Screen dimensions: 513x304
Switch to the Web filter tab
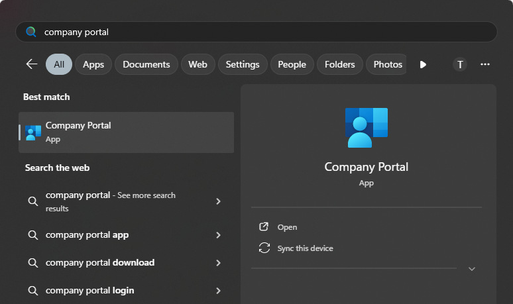click(x=198, y=64)
